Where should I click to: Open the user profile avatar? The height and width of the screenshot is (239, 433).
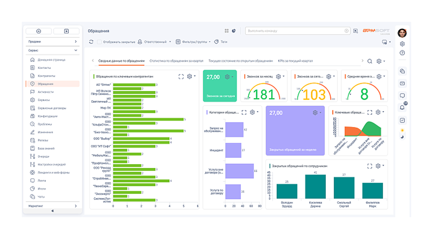point(402,33)
